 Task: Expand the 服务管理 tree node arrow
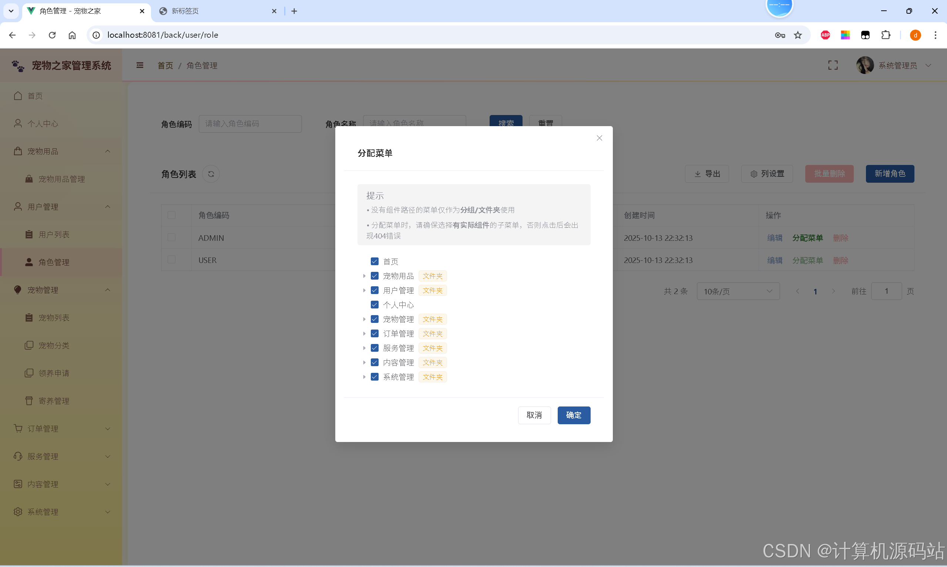(364, 348)
